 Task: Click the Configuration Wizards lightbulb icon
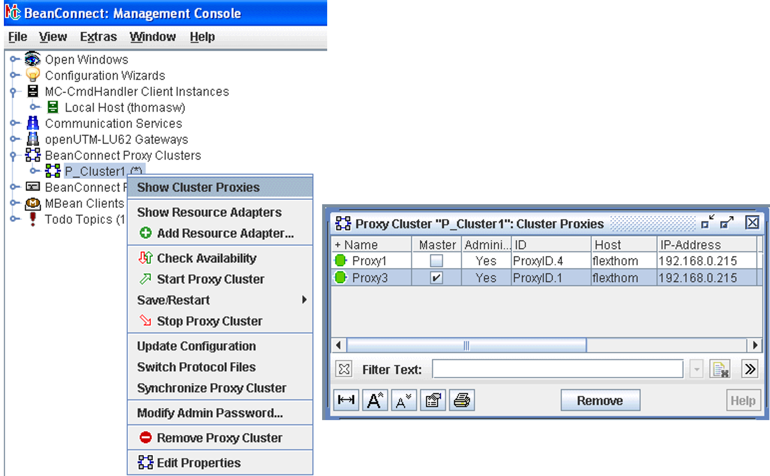pos(33,75)
